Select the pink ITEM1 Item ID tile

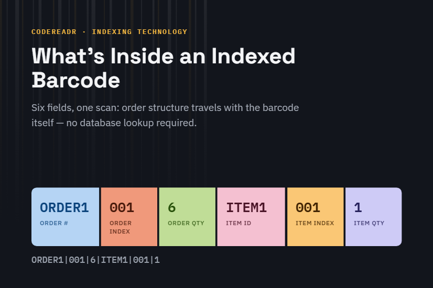click(251, 217)
